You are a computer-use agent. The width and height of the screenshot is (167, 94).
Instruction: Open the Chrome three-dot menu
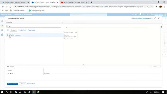[164, 7]
